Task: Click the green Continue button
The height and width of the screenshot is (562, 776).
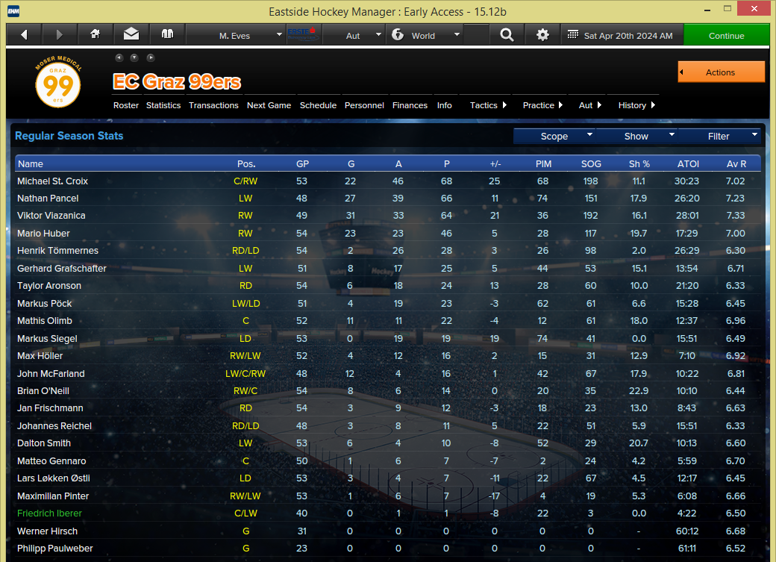Action: [726, 35]
